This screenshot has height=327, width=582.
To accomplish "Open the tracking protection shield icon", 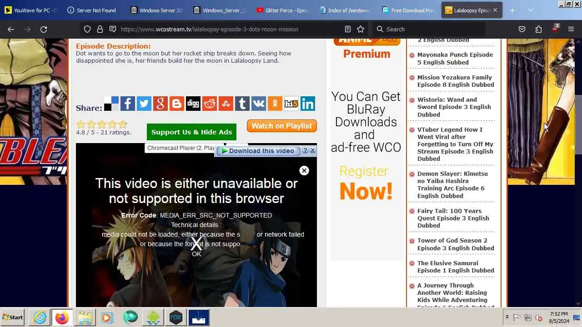I will (x=87, y=29).
